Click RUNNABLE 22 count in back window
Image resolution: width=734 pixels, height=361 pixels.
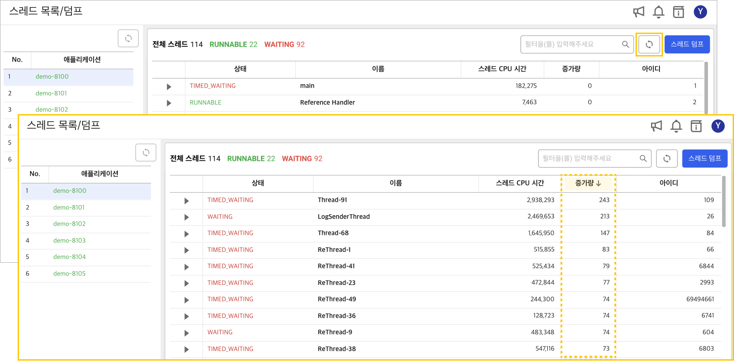[x=233, y=45]
